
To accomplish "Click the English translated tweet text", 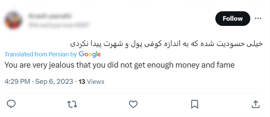I will (x=119, y=65).
